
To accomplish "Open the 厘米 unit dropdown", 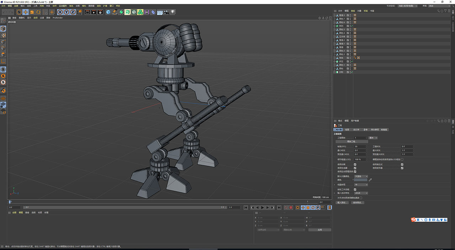I will click(x=373, y=138).
